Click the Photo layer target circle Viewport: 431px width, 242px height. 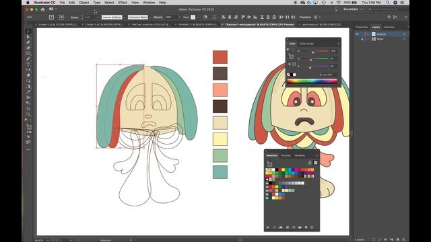pyautogui.click(x=404, y=39)
